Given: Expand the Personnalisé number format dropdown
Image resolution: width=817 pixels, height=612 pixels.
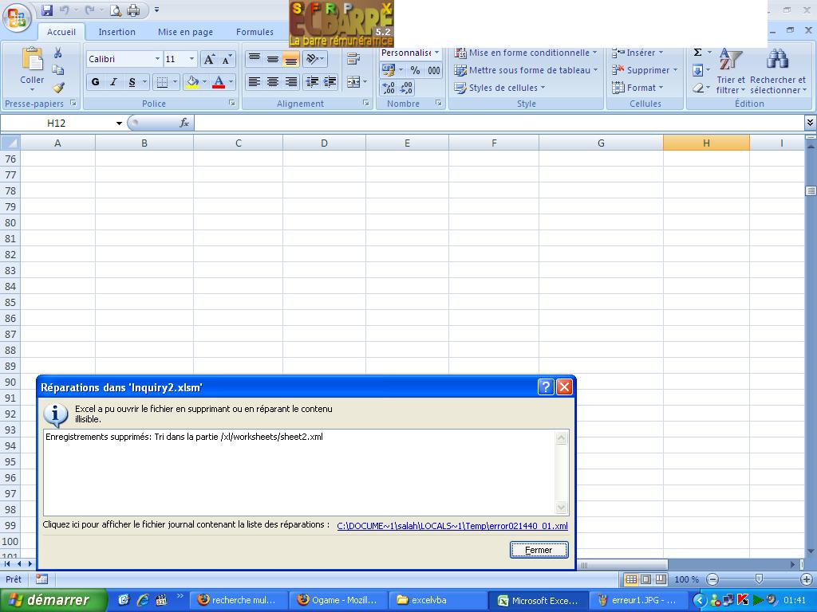Looking at the screenshot, I should (x=436, y=53).
